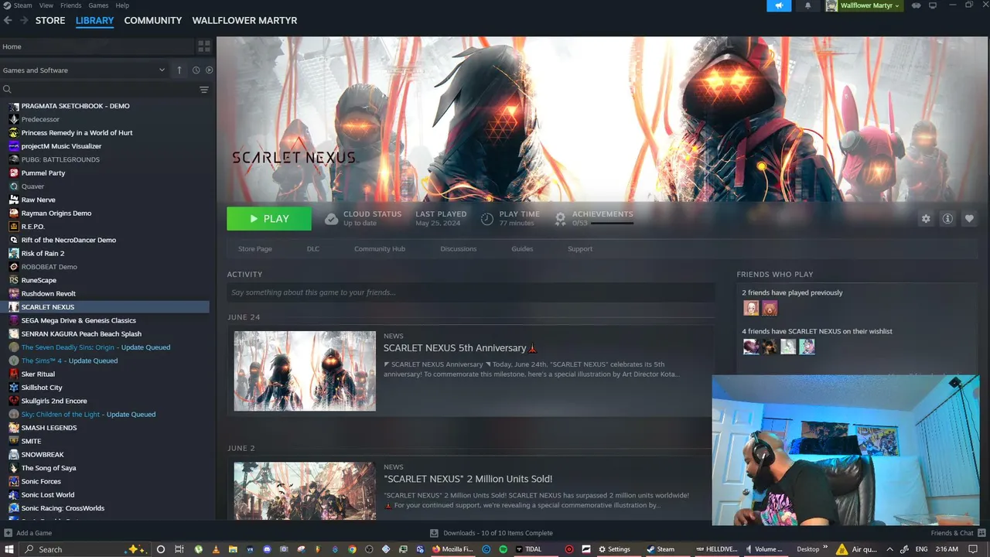Open the Help menu
Image resolution: width=990 pixels, height=557 pixels.
click(x=122, y=5)
